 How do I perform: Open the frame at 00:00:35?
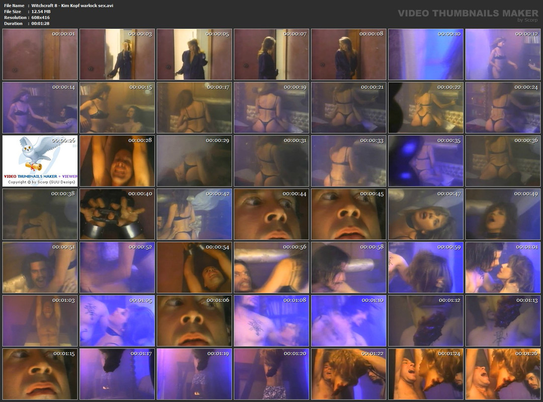[x=426, y=161]
